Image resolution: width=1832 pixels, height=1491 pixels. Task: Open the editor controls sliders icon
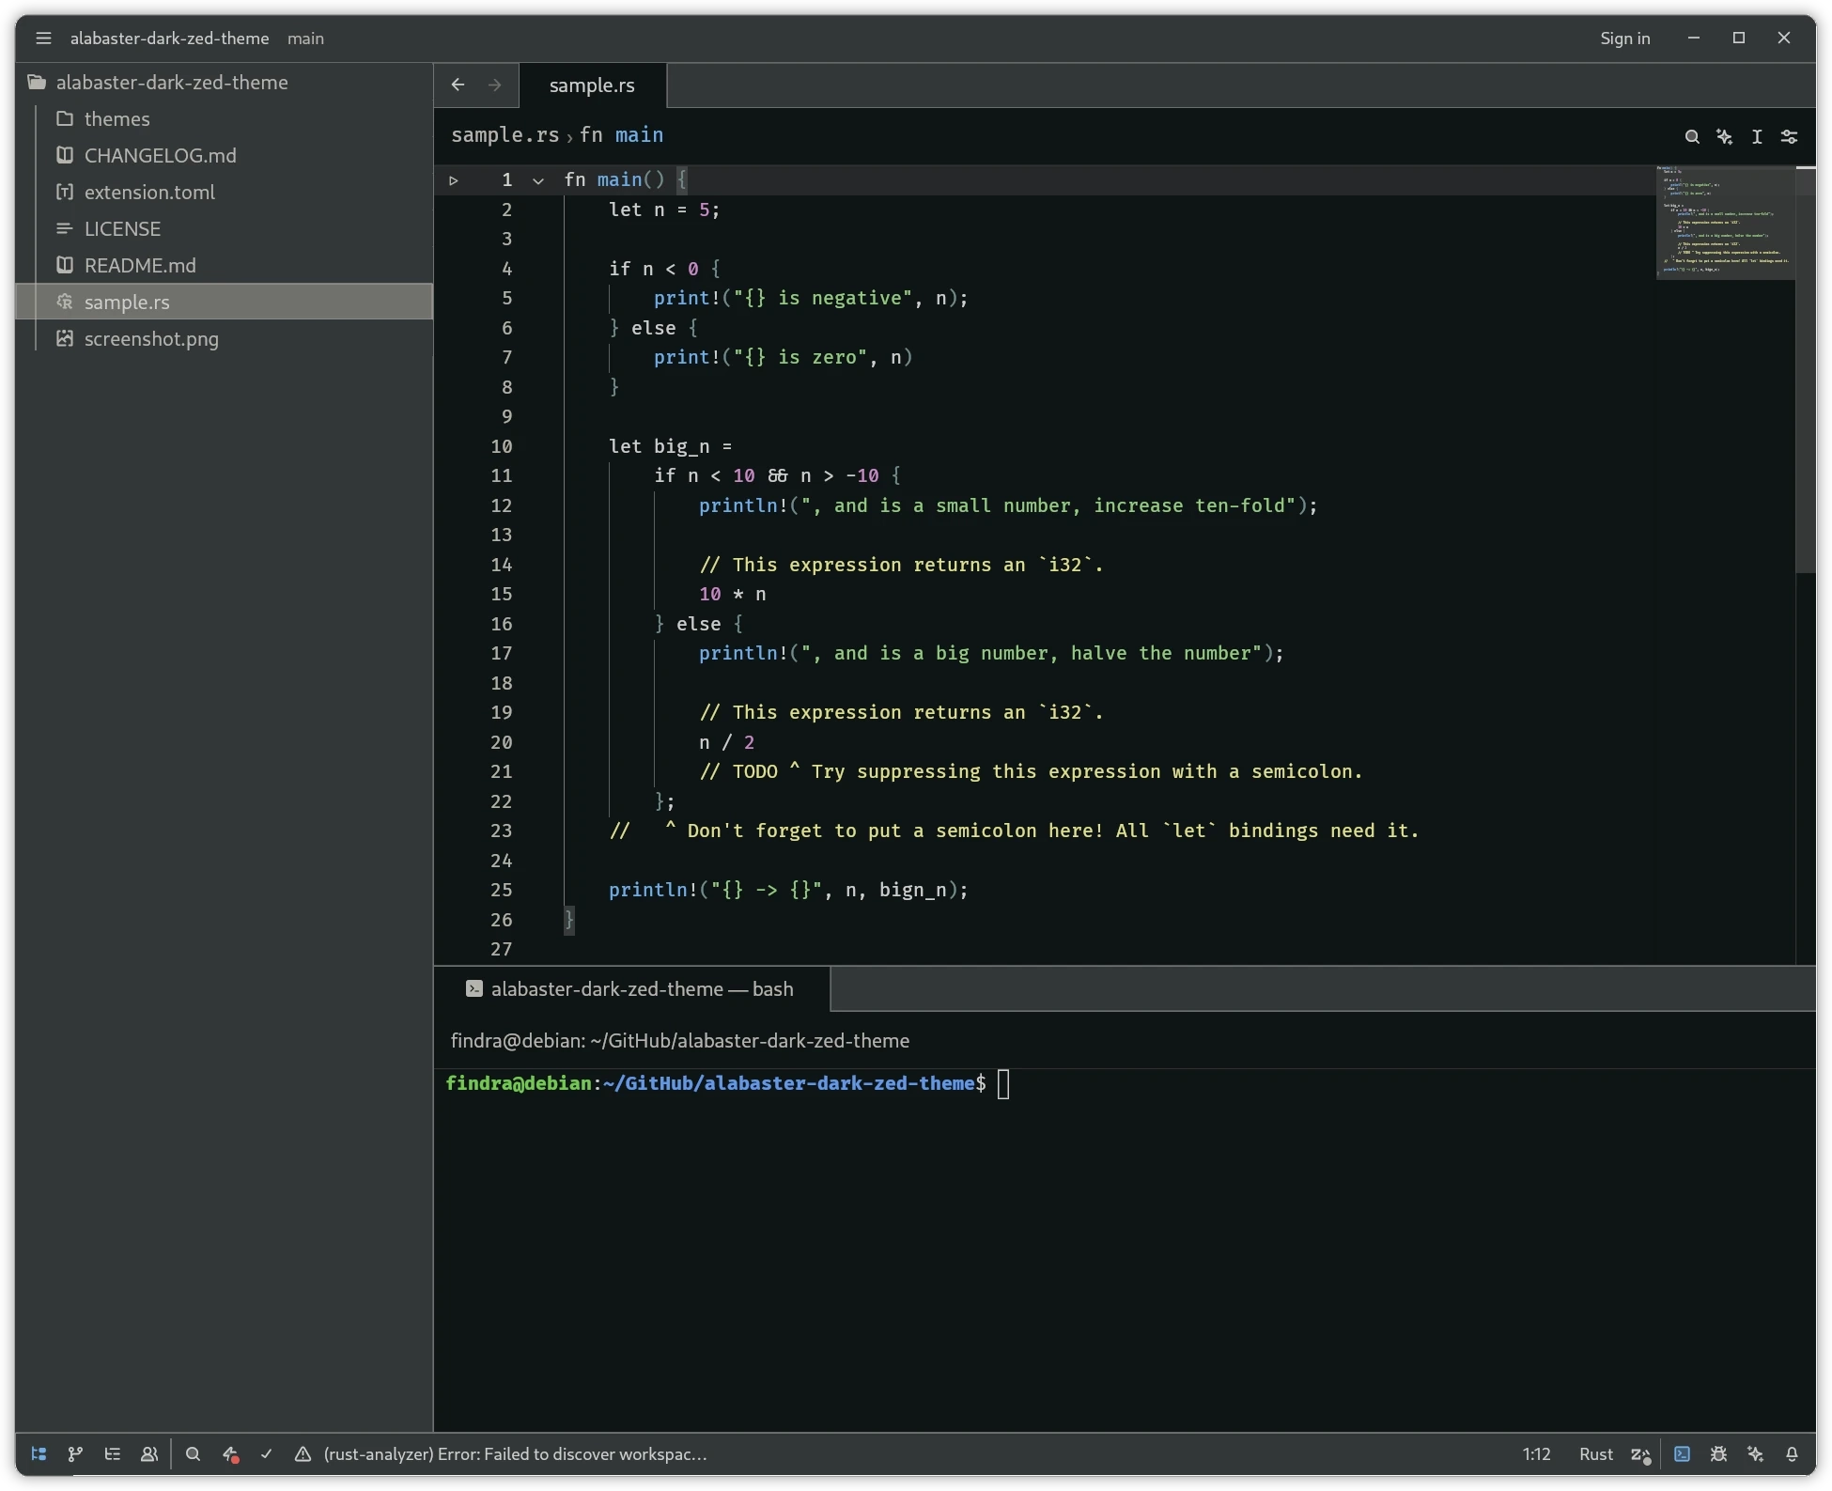tap(1790, 137)
